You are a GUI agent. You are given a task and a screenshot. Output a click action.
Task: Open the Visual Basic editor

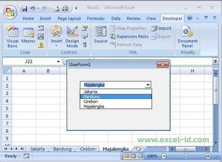coord(12,36)
